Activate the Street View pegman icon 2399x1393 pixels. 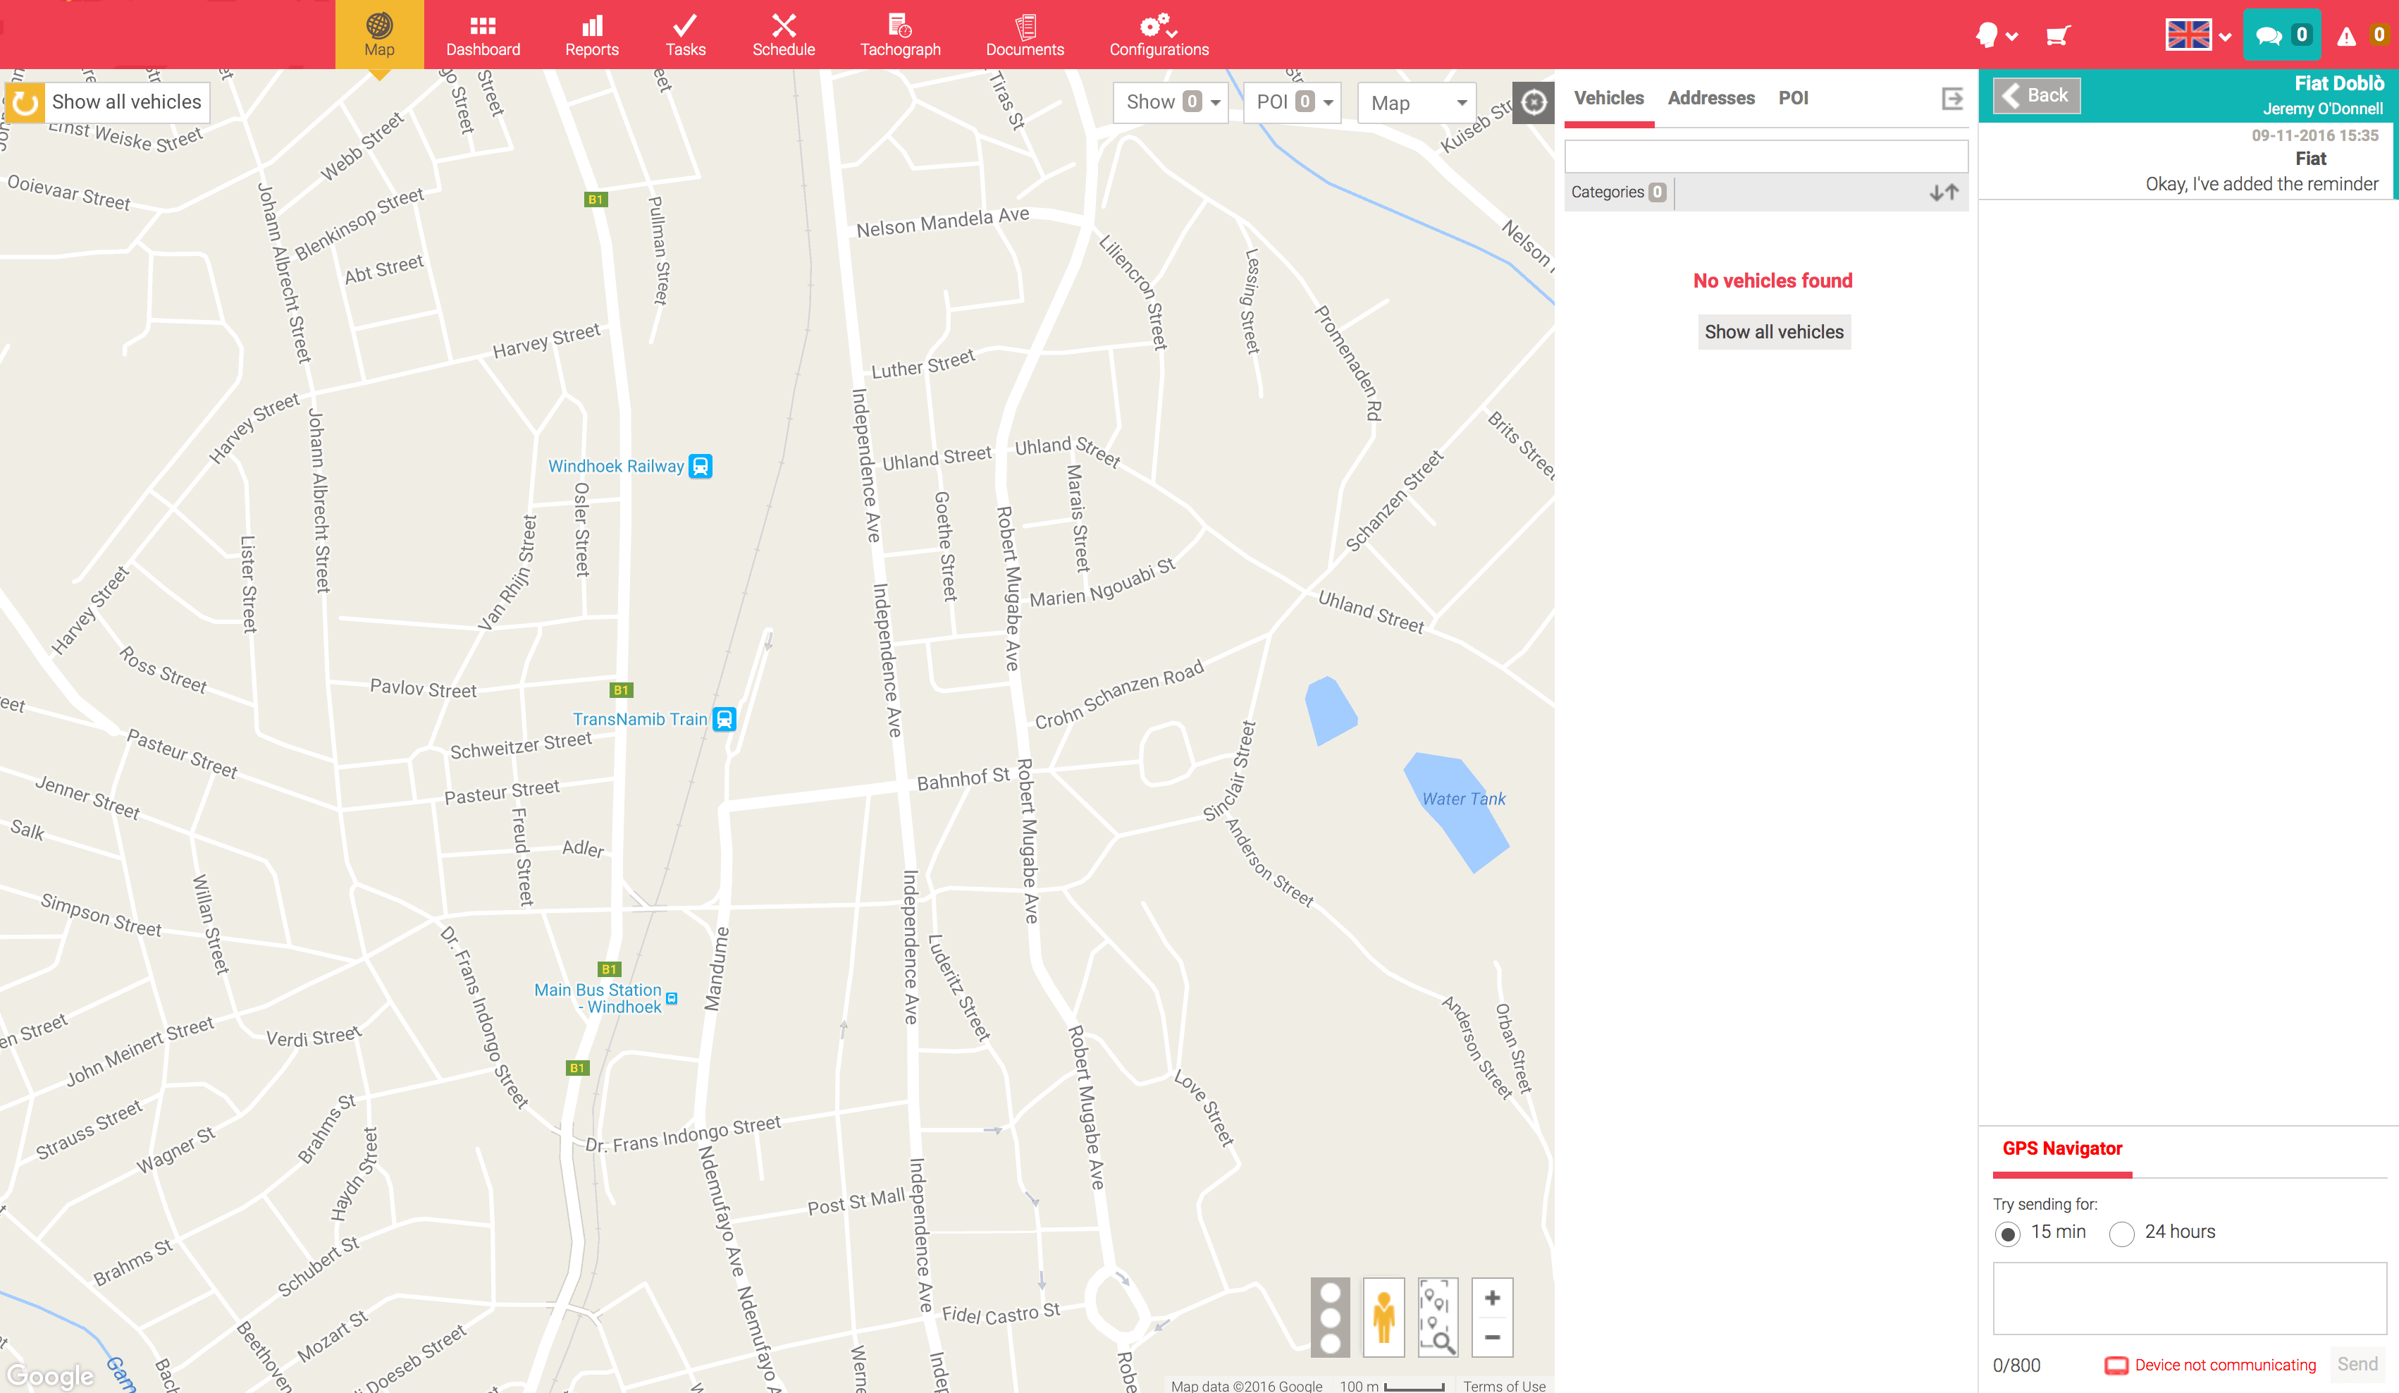(x=1383, y=1318)
